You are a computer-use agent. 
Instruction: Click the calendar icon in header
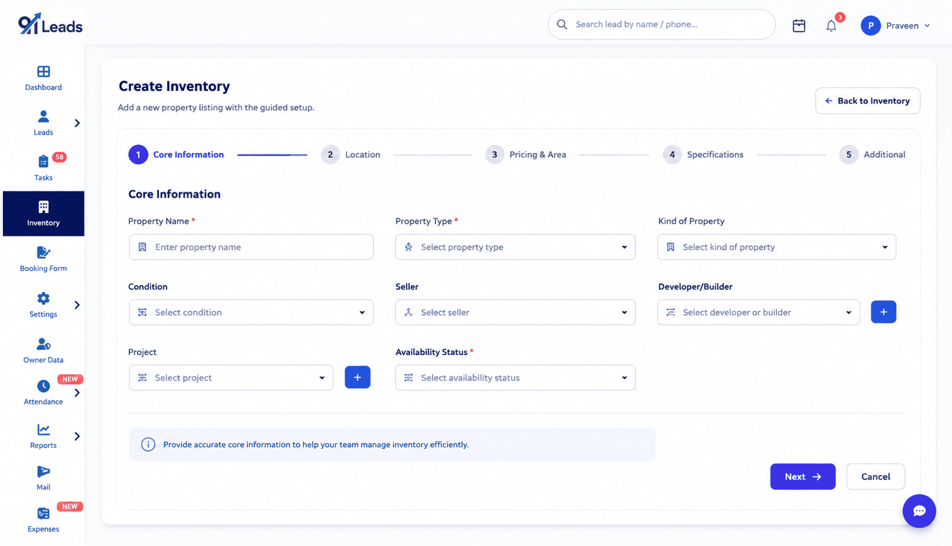pyautogui.click(x=798, y=25)
